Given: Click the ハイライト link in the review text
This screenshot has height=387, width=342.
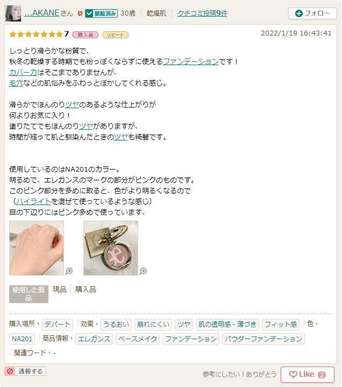Looking at the screenshot, I should 33,201.
